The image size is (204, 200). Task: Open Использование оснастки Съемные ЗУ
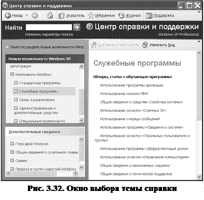coord(133,111)
